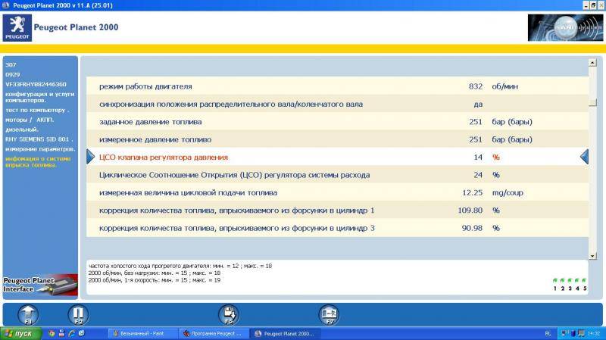Click the F2 back icon button
The width and height of the screenshot is (606, 340).
78,314
